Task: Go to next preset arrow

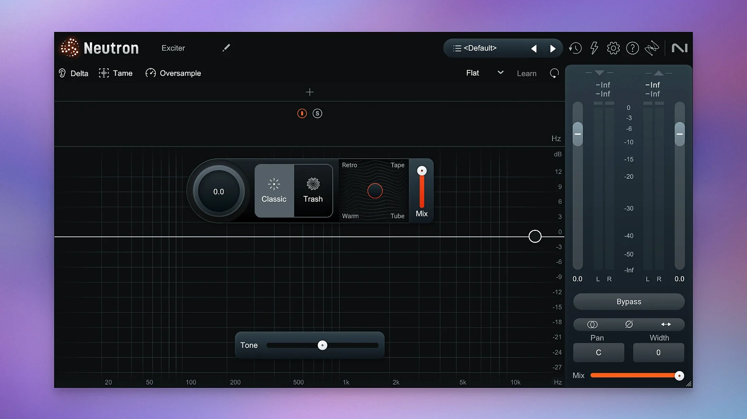Action: [553, 49]
